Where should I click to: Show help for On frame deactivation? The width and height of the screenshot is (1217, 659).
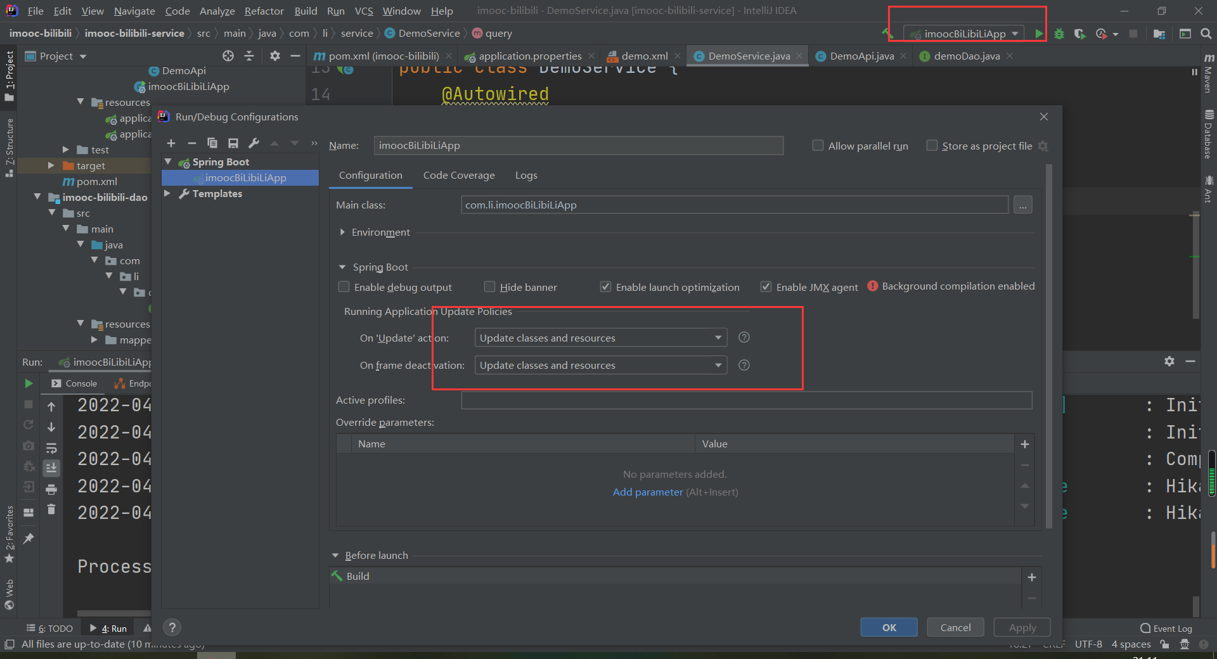click(744, 365)
